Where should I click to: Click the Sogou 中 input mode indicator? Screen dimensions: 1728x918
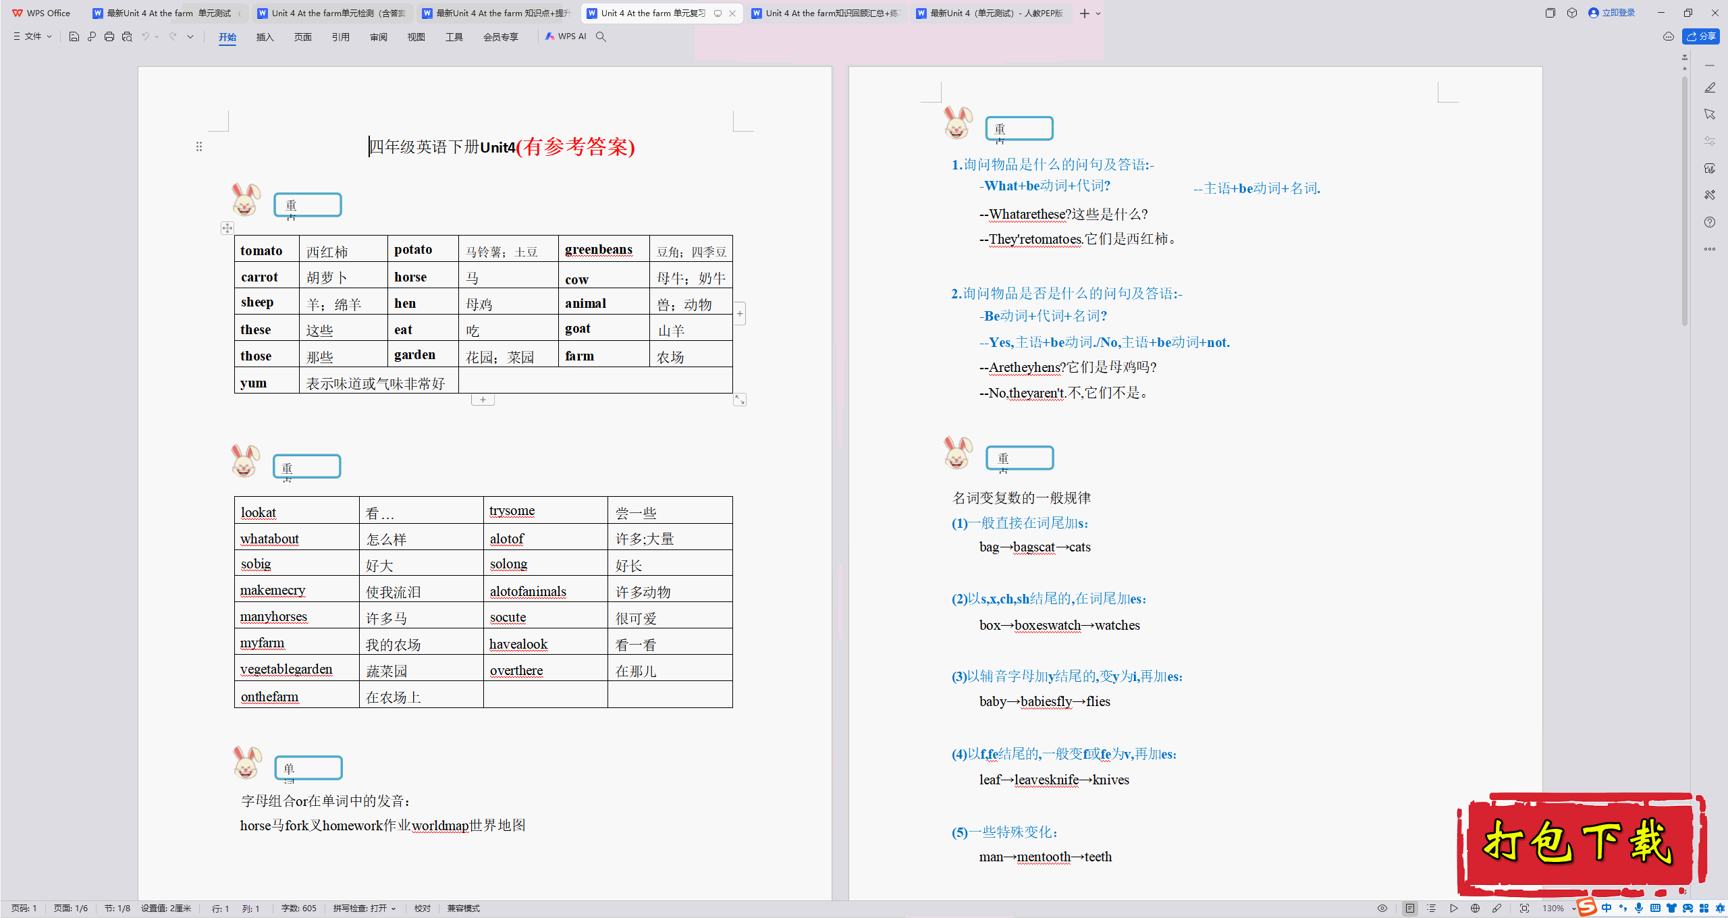click(x=1606, y=908)
